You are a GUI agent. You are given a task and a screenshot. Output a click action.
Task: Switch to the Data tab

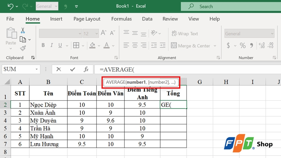tap(147, 19)
